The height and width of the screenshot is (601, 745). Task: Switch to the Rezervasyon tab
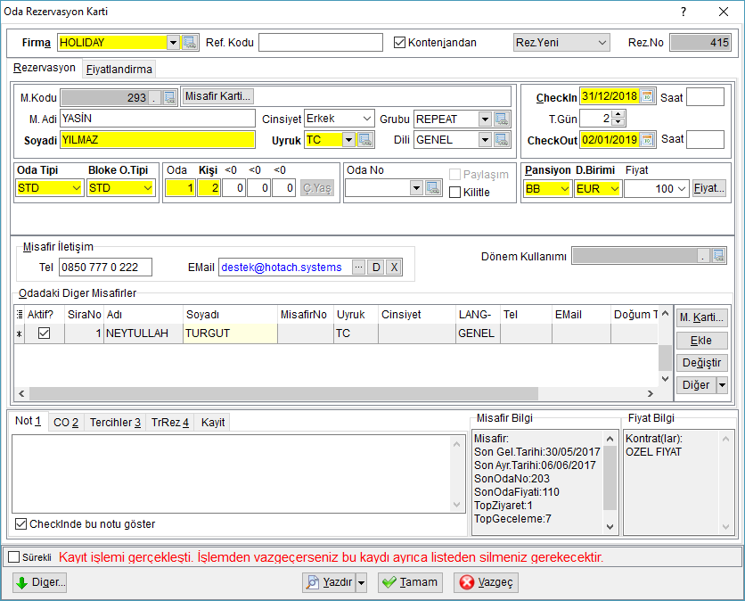[x=45, y=68]
